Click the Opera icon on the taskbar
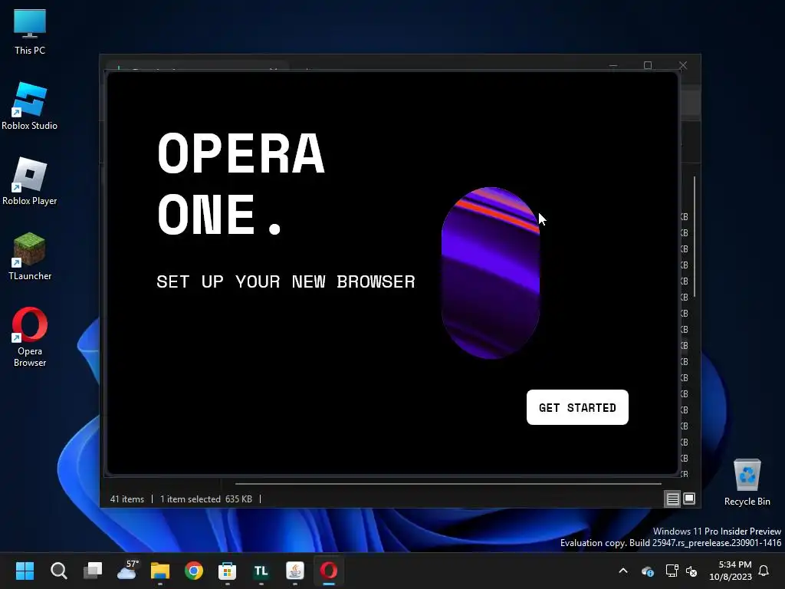 329,571
